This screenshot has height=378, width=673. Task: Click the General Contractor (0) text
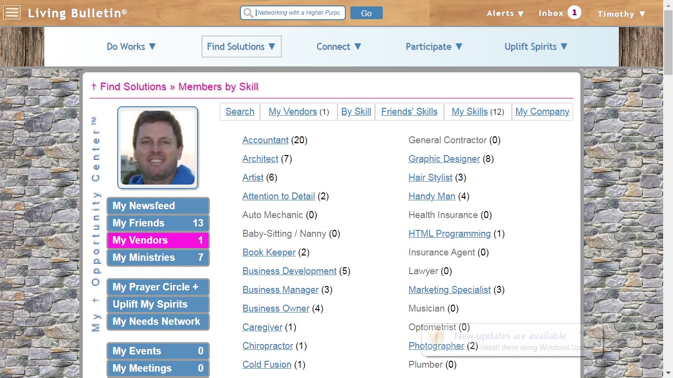pyautogui.click(x=454, y=140)
